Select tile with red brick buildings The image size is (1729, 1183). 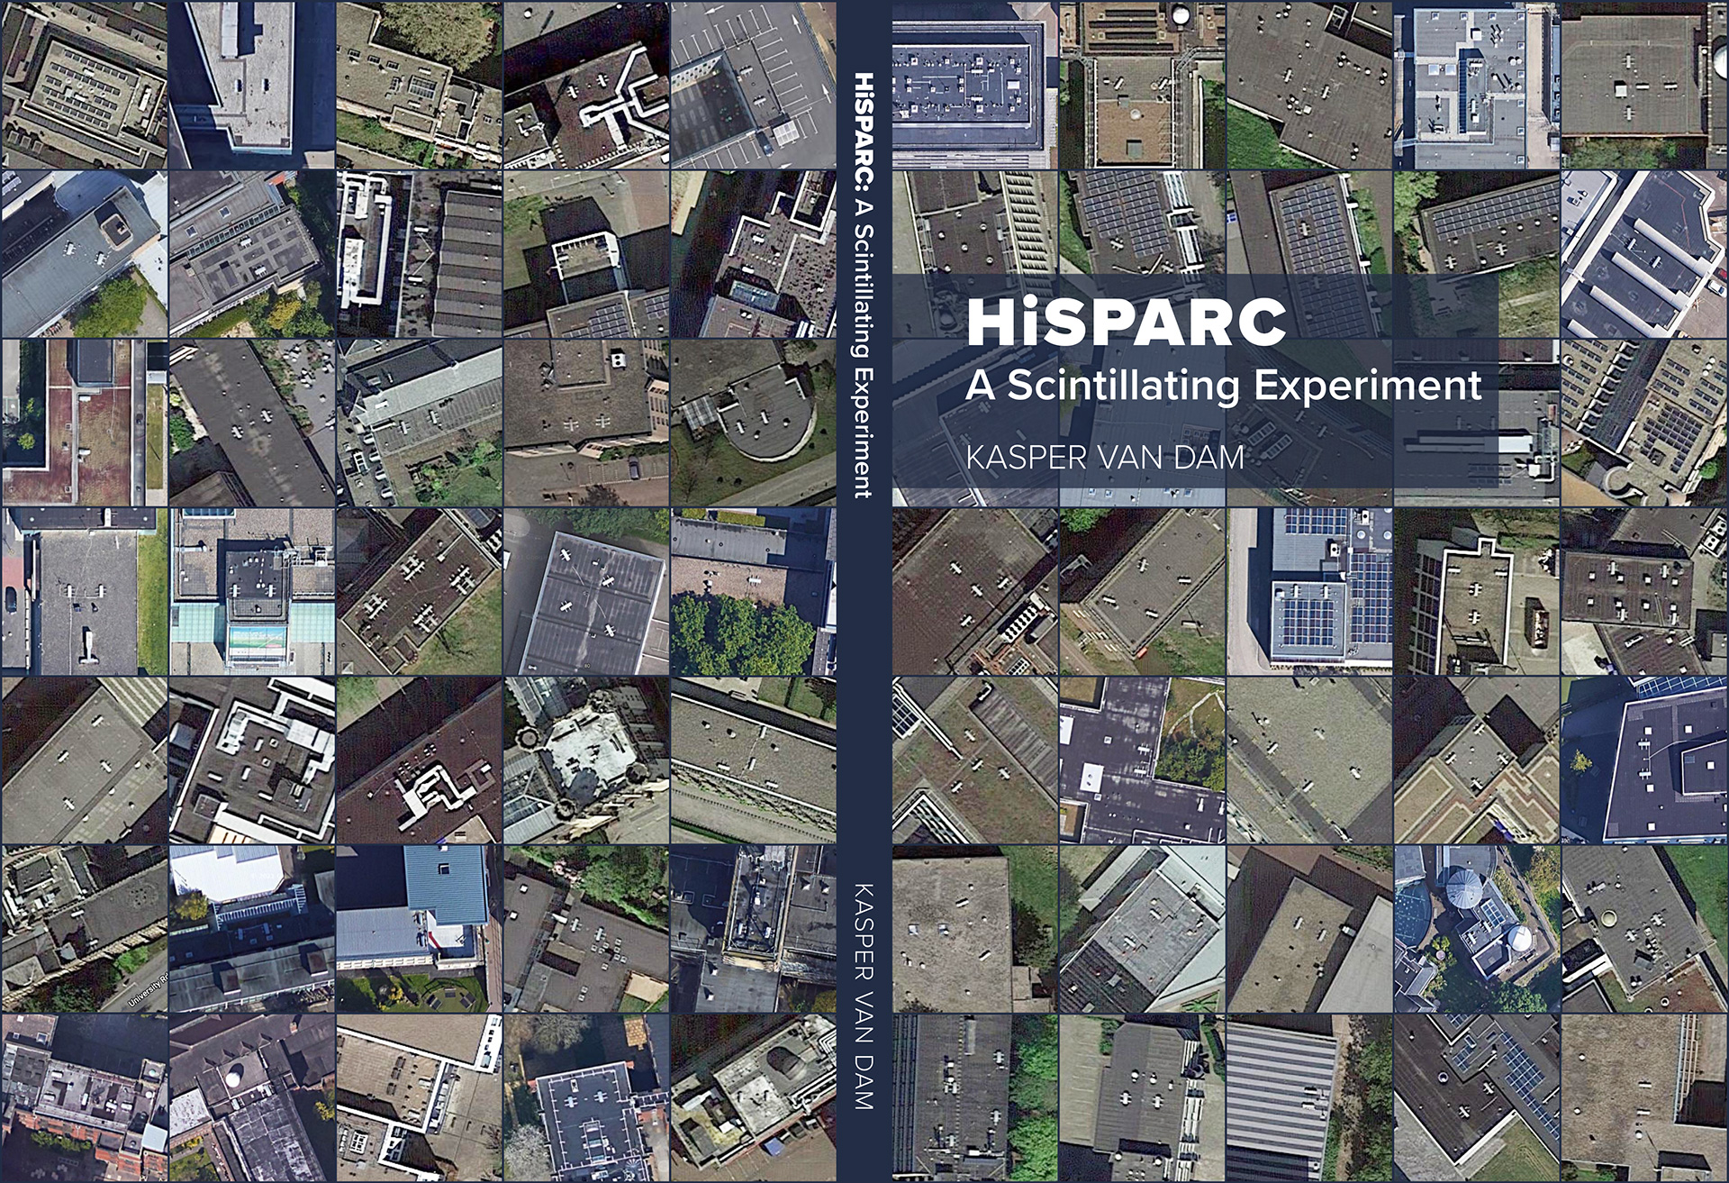click(x=84, y=1097)
